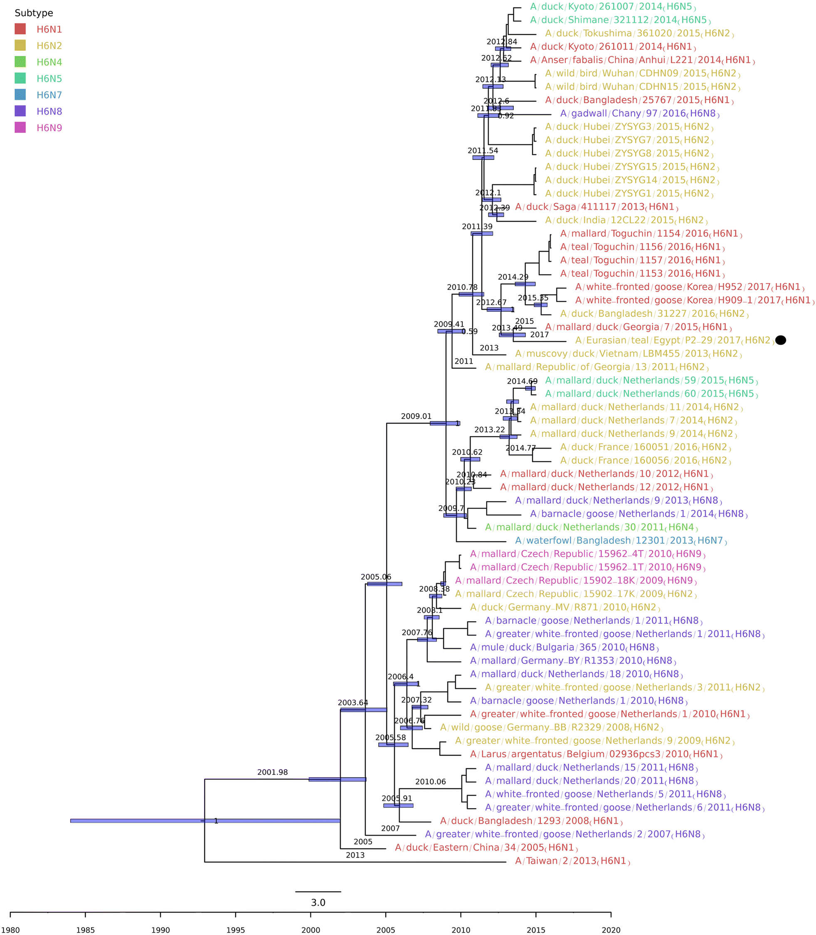
Task: Select tip A/mallard/Czech Republic/15962-4T/2010(H6N9)
Action: 588,554
